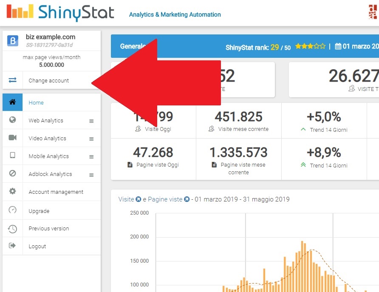The height and width of the screenshot is (292, 379).
Task: Select Adblock Analytics in the sidebar
Action: (x=51, y=174)
